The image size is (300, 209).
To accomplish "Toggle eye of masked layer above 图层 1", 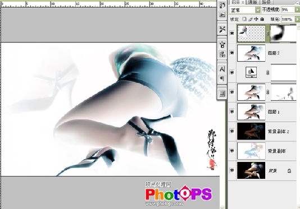I will (232, 92).
